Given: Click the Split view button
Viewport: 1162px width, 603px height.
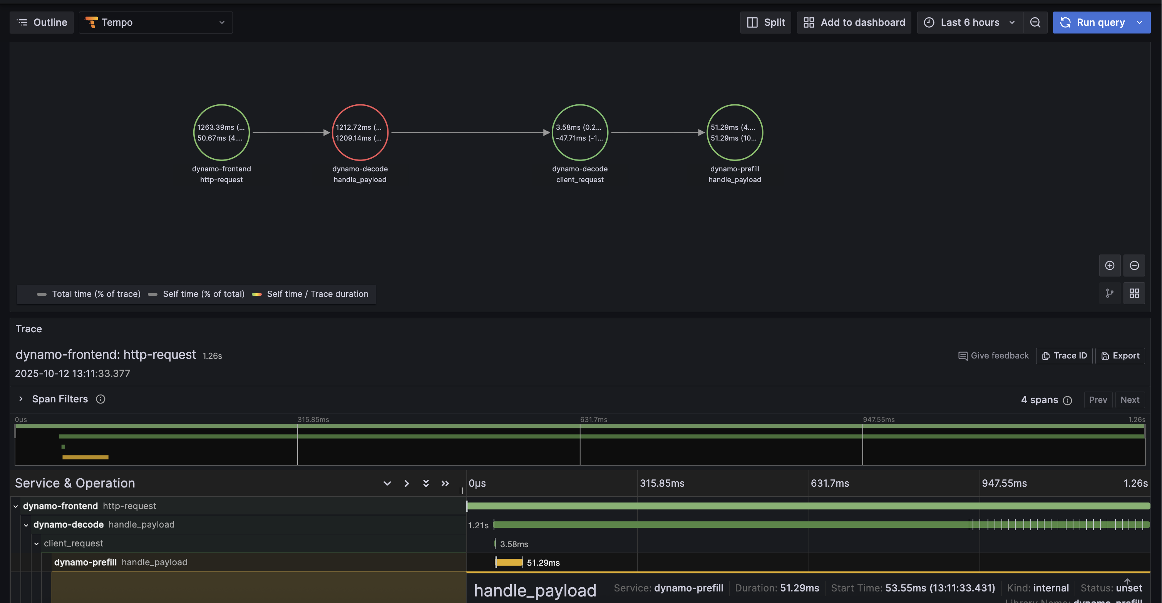Looking at the screenshot, I should pyautogui.click(x=765, y=23).
